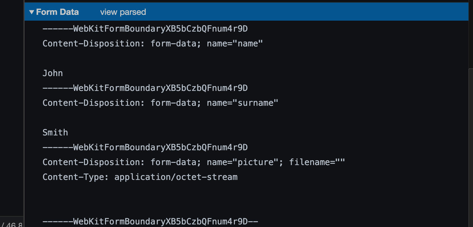Click the left panel divider
The height and width of the screenshot is (227, 473).
pos(24,113)
